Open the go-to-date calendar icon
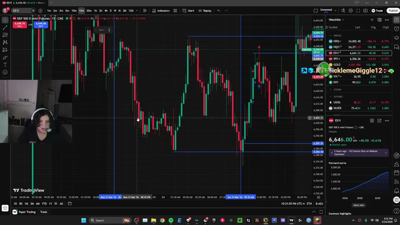This screenshot has width=400, height=225. [x=69, y=204]
